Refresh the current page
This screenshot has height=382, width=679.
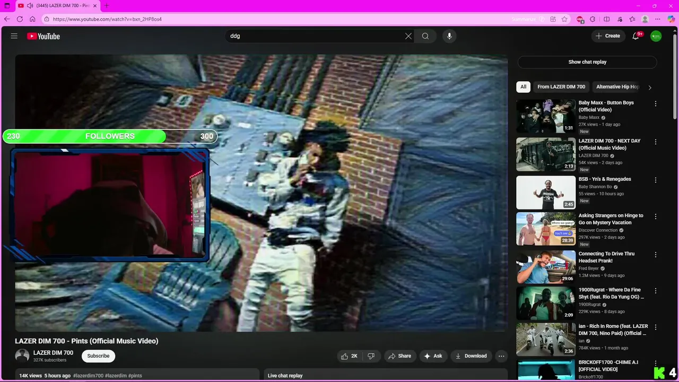20,19
